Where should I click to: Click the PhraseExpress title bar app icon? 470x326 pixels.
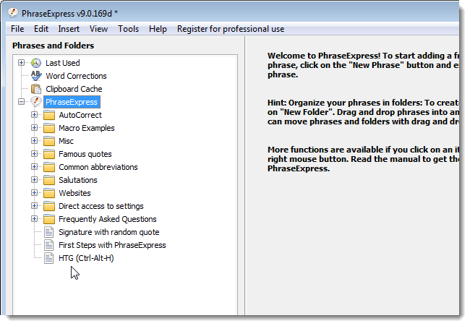[13, 13]
